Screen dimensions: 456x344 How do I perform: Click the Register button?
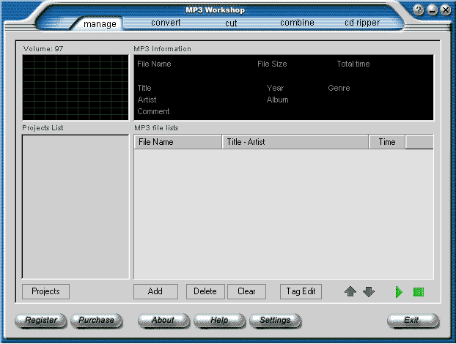(41, 321)
